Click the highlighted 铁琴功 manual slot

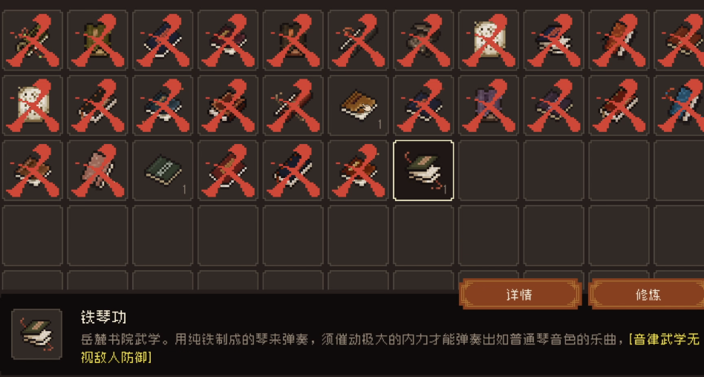(423, 171)
